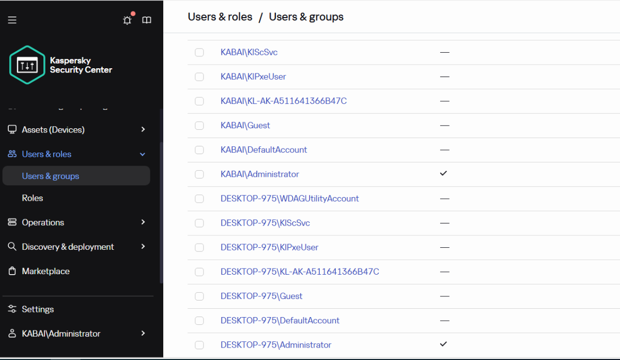The width and height of the screenshot is (620, 360).
Task: Open DESKTOP-975\Guest user link
Action: click(261, 296)
